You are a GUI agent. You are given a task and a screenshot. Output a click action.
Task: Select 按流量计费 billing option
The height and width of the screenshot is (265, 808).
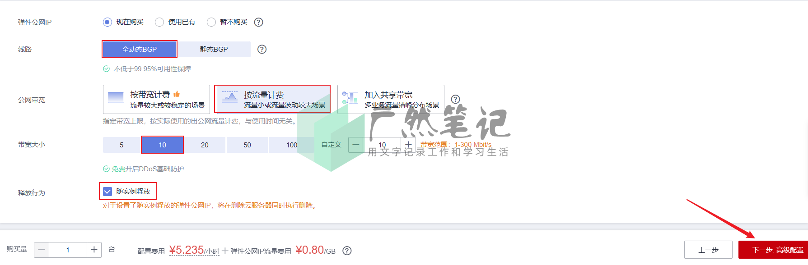click(272, 99)
